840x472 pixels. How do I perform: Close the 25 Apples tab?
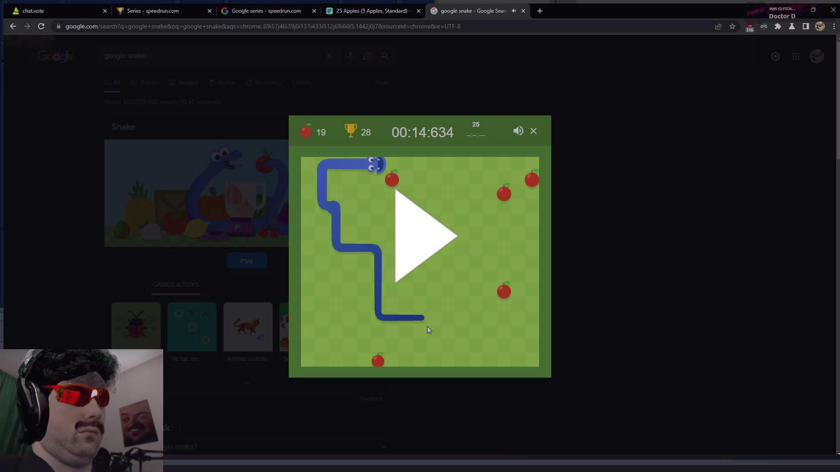[419, 11]
